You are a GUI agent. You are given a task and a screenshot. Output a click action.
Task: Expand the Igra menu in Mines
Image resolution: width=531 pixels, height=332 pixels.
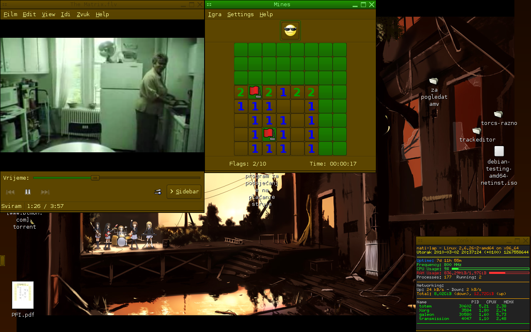tap(214, 14)
